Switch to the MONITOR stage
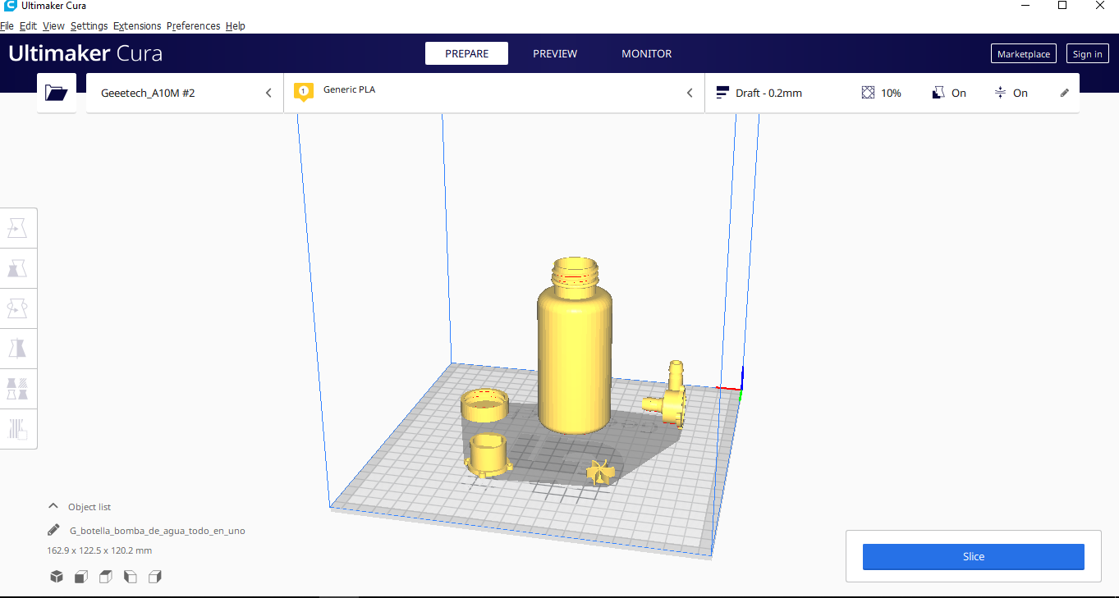This screenshot has height=598, width=1119. (646, 53)
